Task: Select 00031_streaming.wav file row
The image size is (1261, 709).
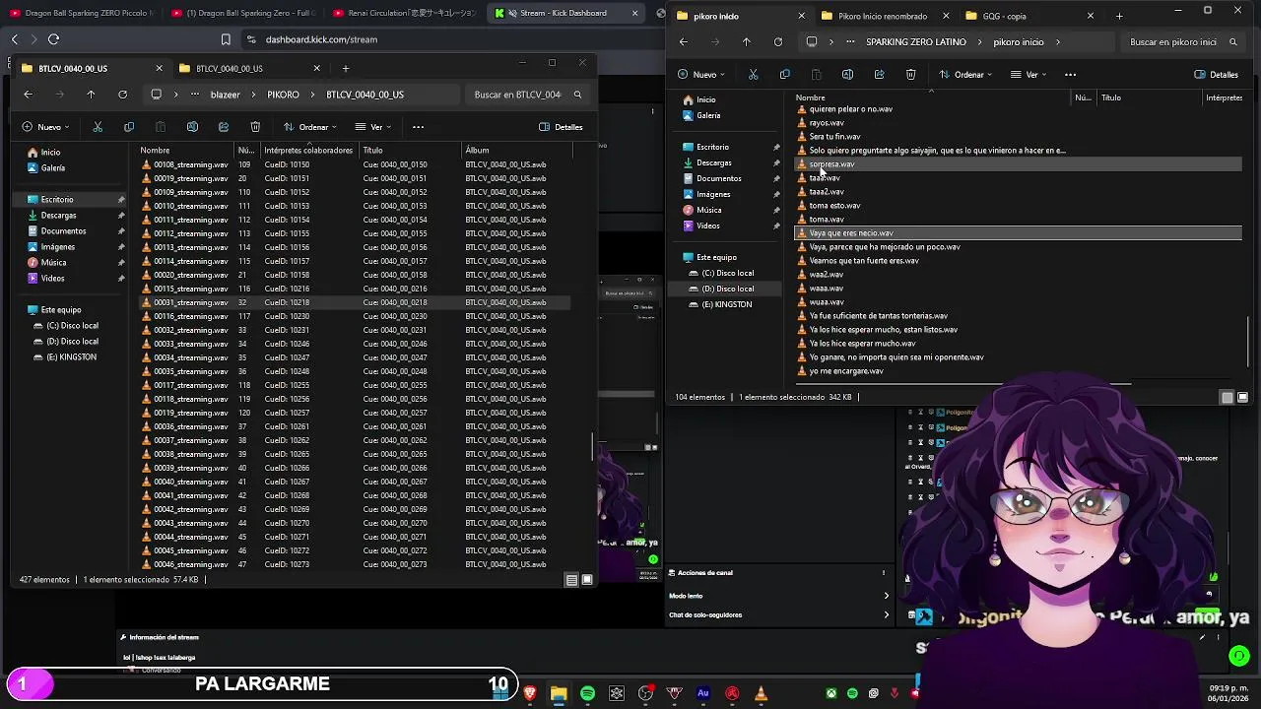Action: coord(355,302)
